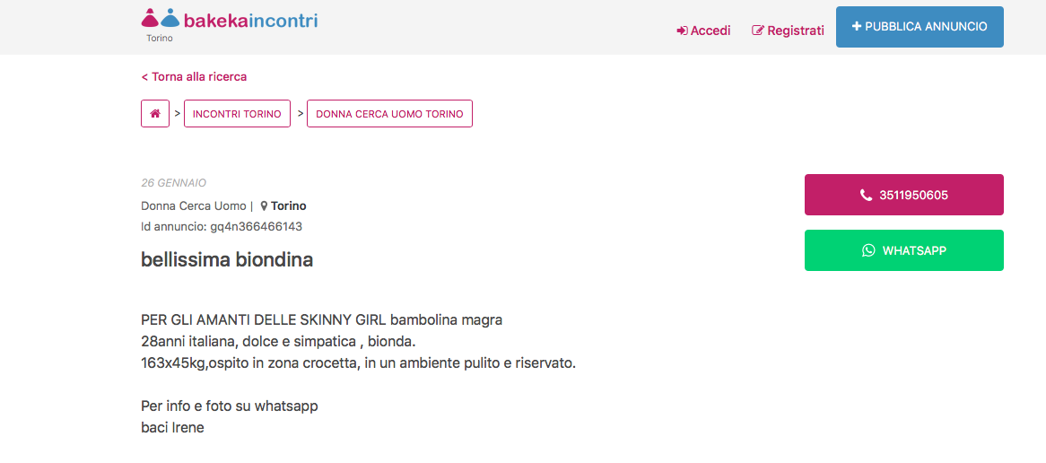Click the sign-in arrow icon beside Accedi
This screenshot has width=1046, height=463.
[682, 31]
